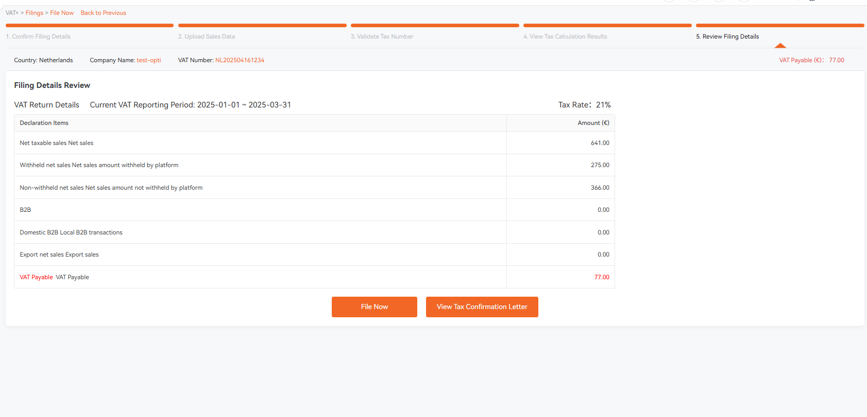Click VAT Payable 77.00 in header
The width and height of the screenshot is (867, 417).
(811, 60)
